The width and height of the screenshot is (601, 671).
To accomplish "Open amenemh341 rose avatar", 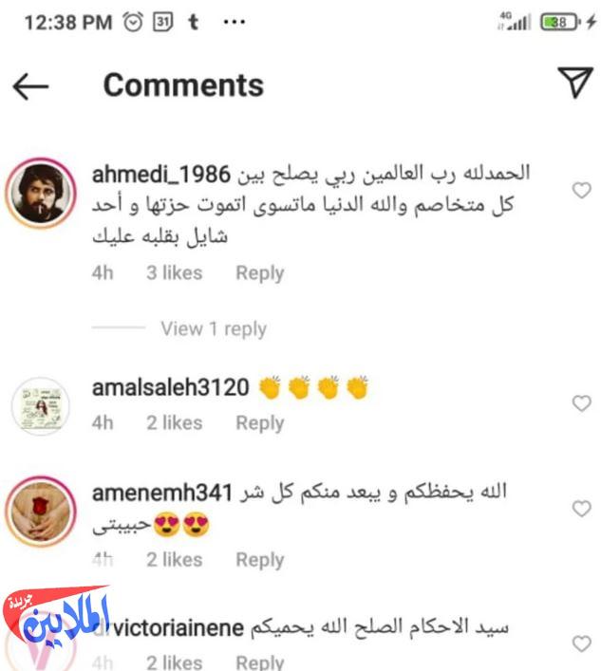I will 41,512.
